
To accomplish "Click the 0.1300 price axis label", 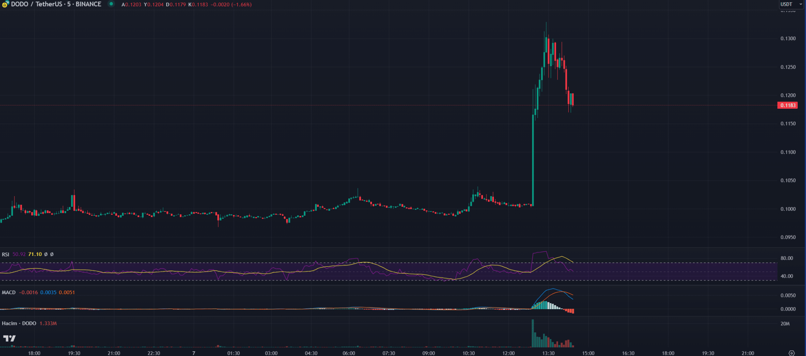I will (788, 39).
